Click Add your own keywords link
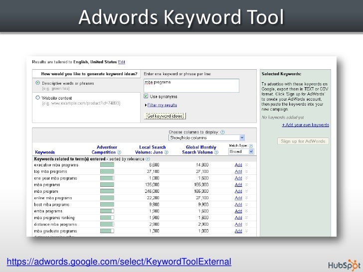The height and width of the screenshot is (272, 363). (305, 125)
